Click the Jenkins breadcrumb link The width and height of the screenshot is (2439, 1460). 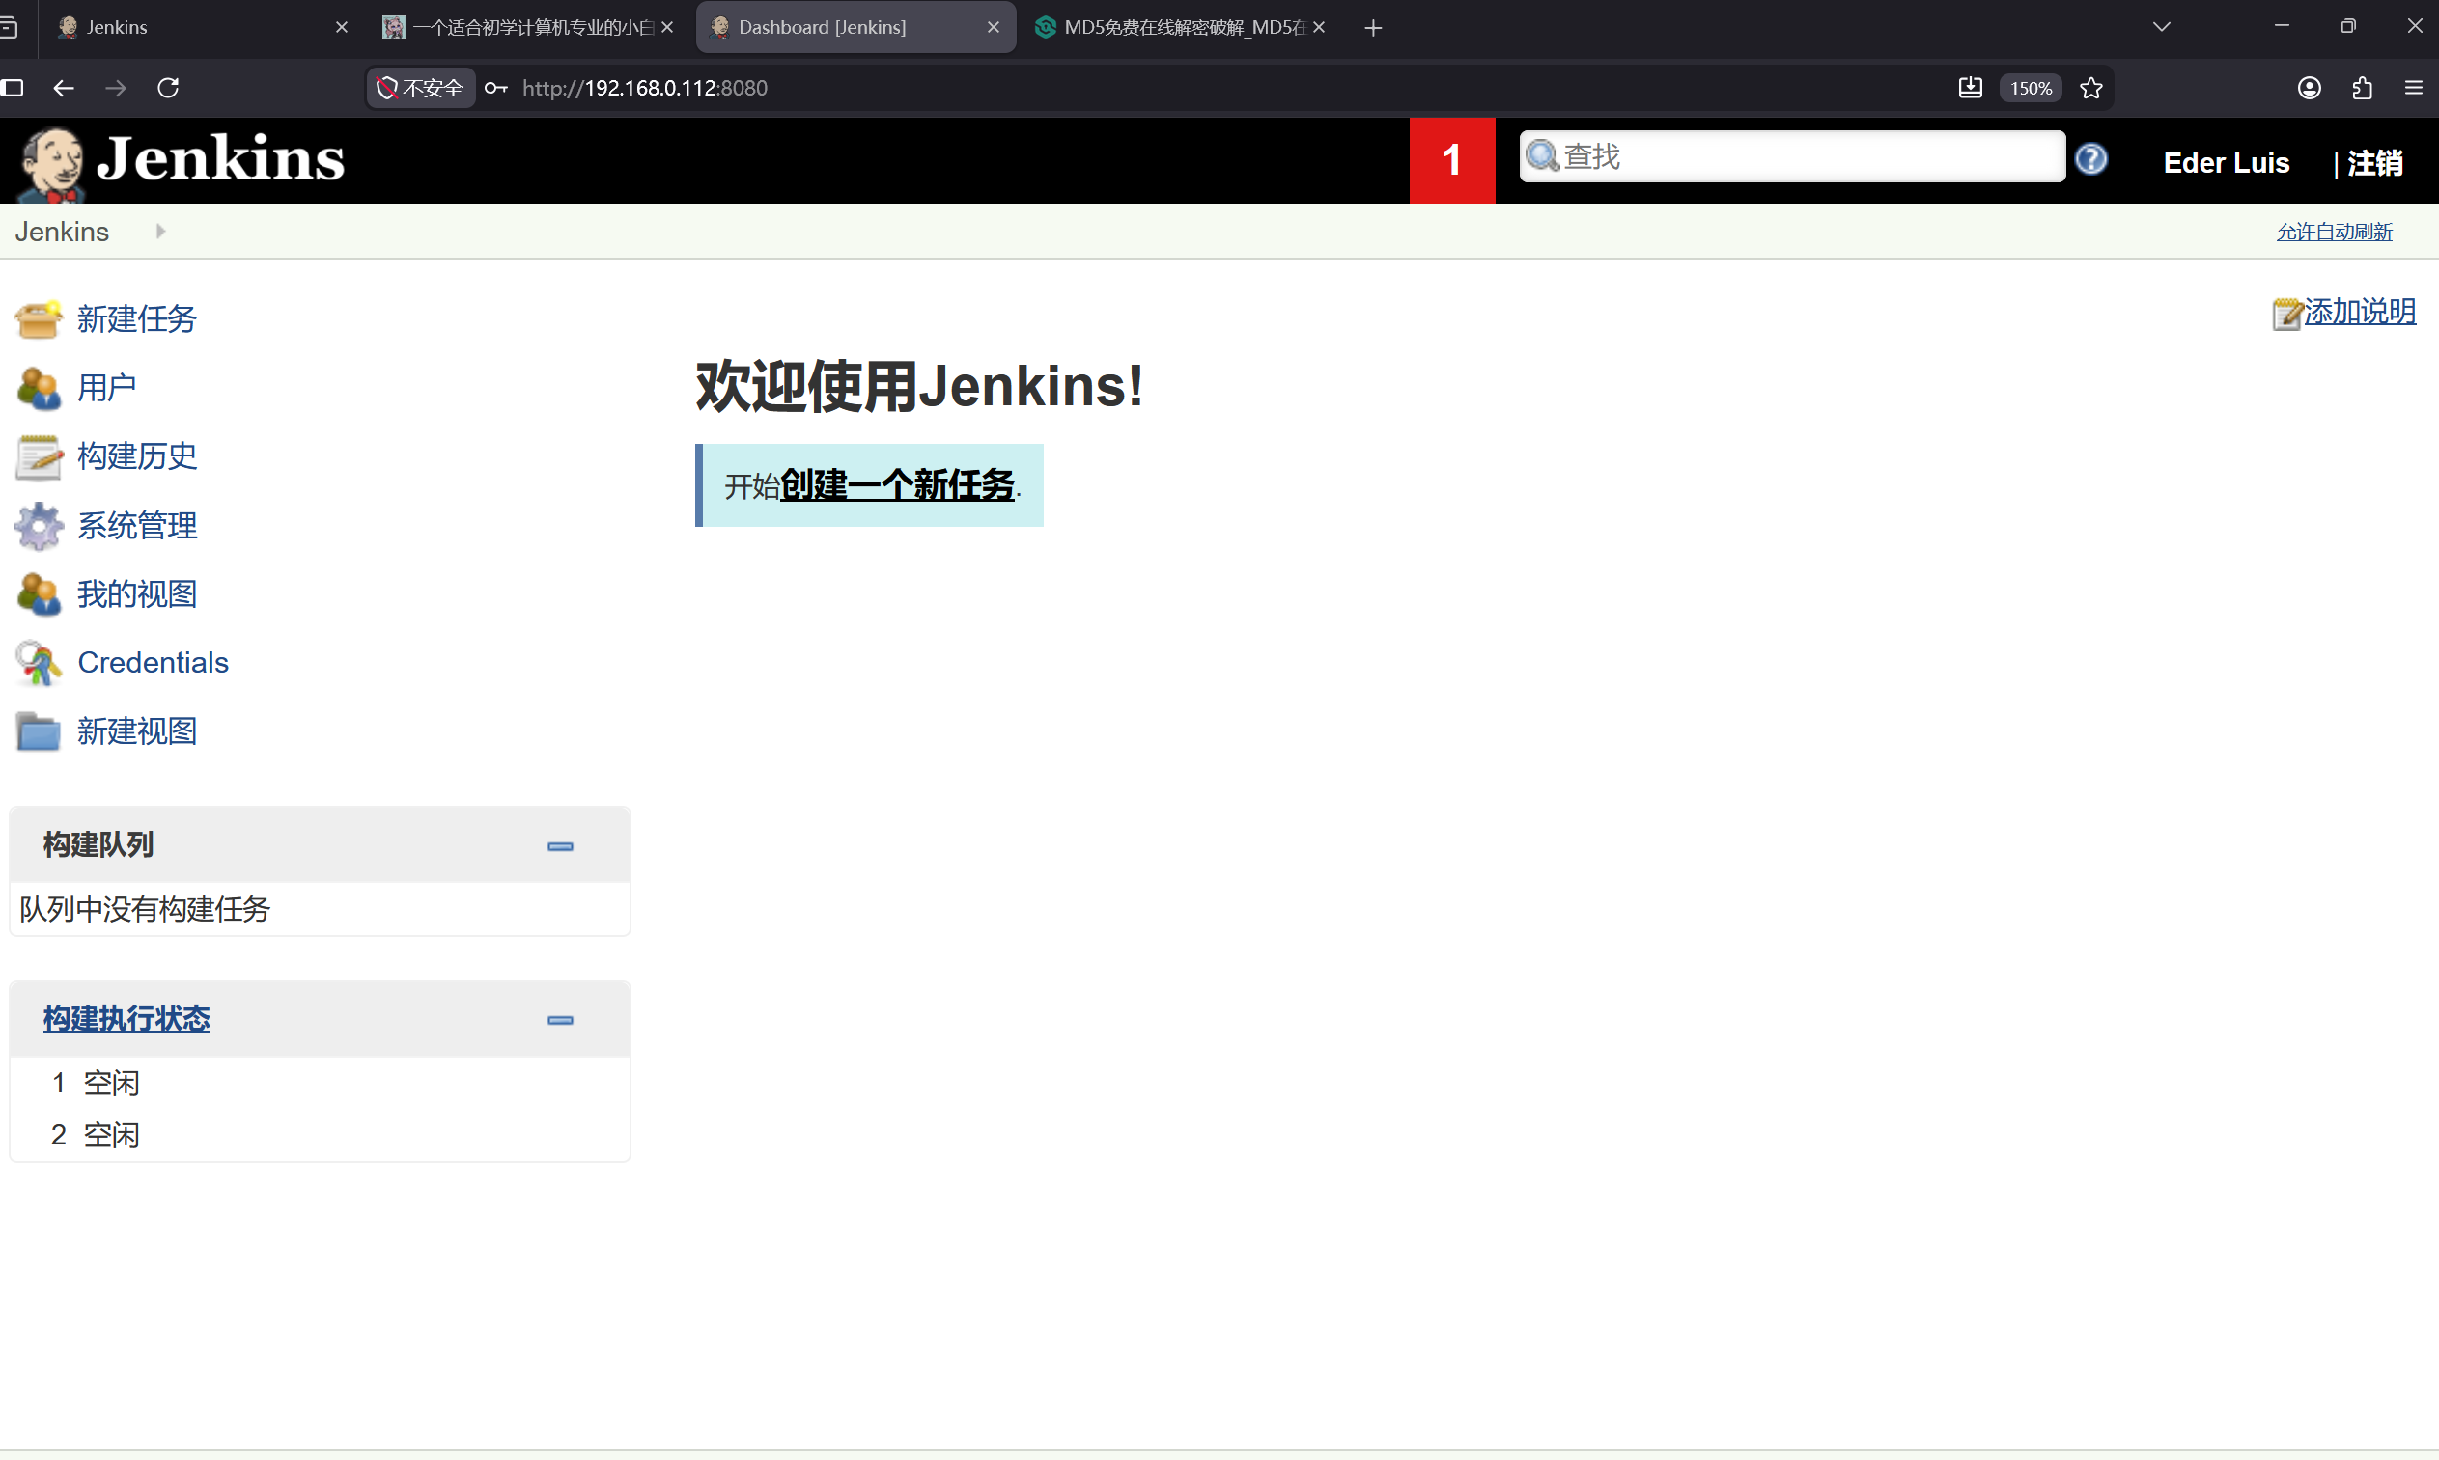coord(62,232)
